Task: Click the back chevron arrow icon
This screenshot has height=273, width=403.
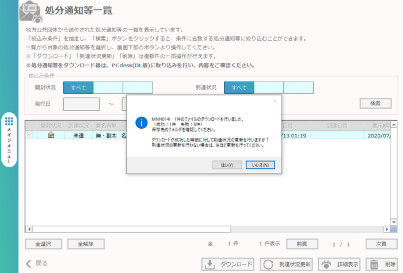Action: pos(29,264)
